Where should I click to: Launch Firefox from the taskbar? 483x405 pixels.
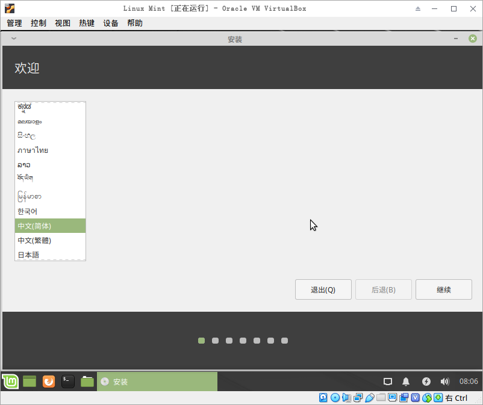pos(48,381)
